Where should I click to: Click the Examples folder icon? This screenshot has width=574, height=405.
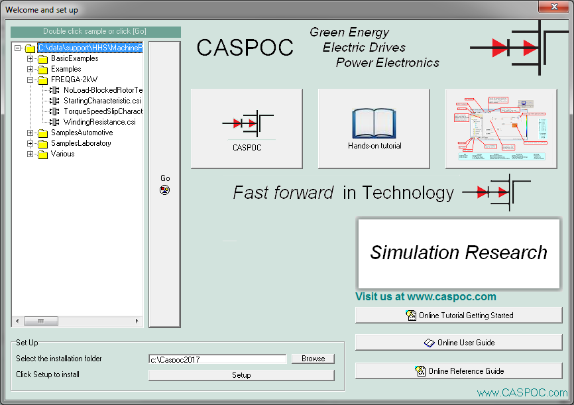coord(43,70)
